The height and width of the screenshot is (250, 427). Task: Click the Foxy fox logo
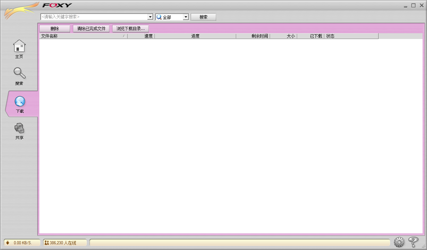click(20, 11)
